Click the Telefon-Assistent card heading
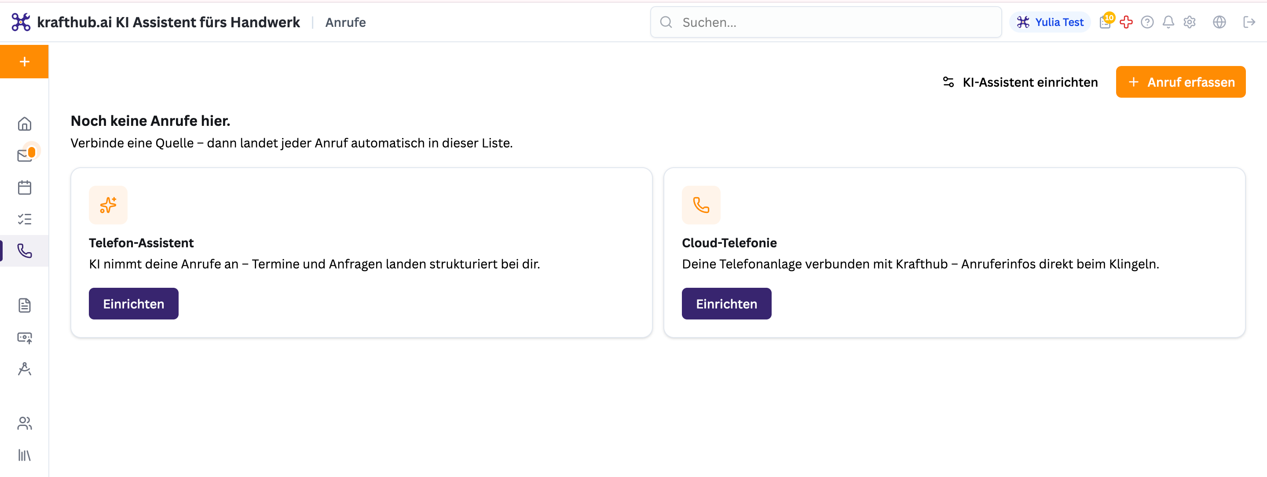The image size is (1267, 477). click(x=141, y=243)
